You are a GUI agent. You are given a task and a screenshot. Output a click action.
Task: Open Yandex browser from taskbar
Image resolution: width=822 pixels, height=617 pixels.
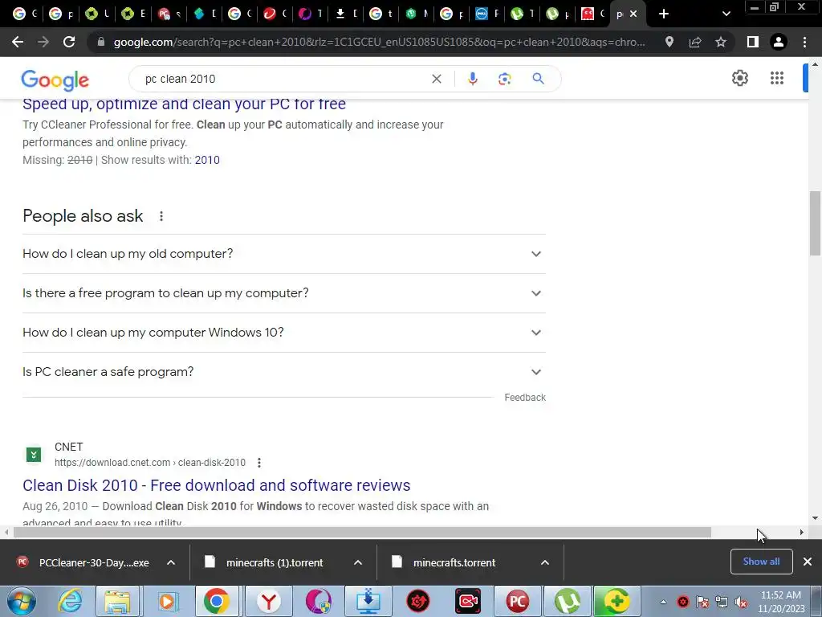(x=269, y=601)
